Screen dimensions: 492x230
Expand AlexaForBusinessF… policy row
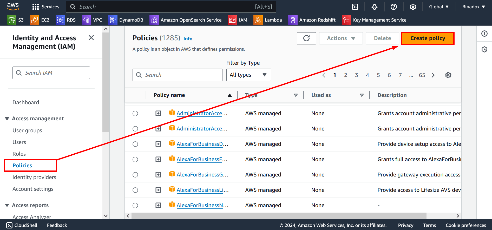click(158, 159)
